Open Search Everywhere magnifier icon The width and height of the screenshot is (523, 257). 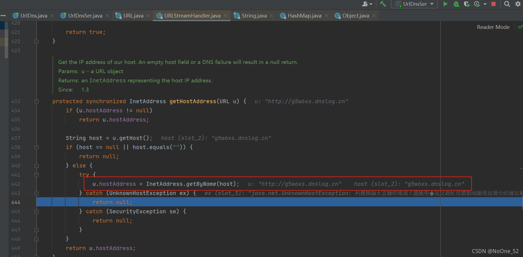click(507, 4)
